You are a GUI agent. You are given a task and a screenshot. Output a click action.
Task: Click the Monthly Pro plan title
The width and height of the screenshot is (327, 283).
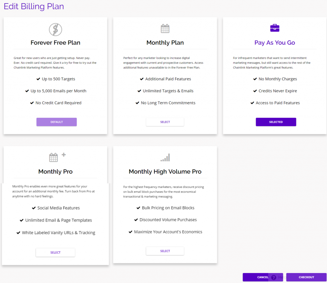55,171
